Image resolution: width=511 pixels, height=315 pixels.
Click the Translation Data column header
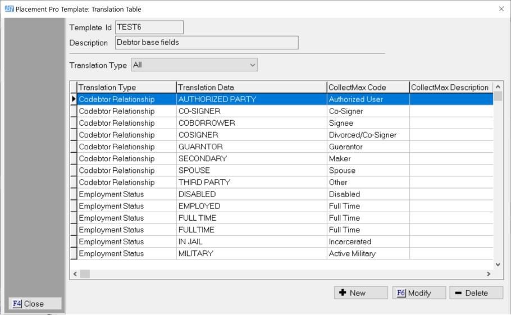tap(251, 88)
